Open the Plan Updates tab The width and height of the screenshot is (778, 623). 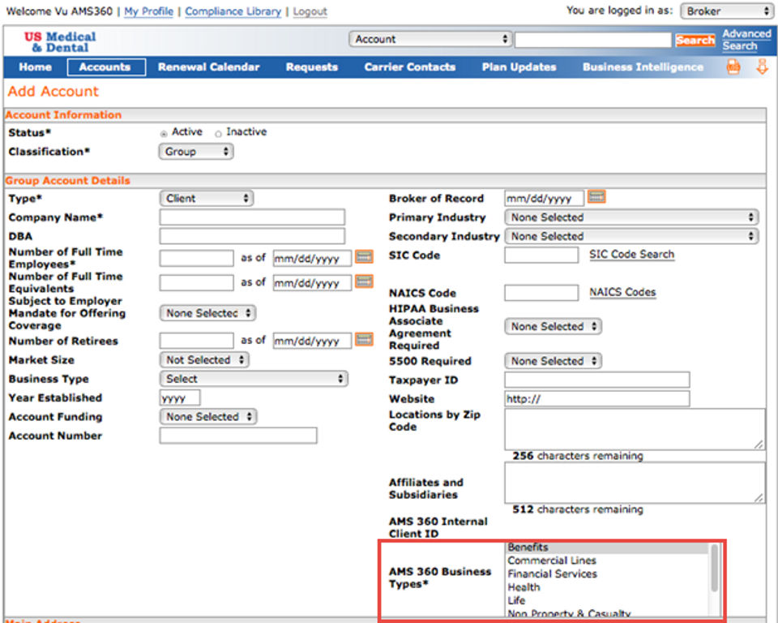pos(519,67)
